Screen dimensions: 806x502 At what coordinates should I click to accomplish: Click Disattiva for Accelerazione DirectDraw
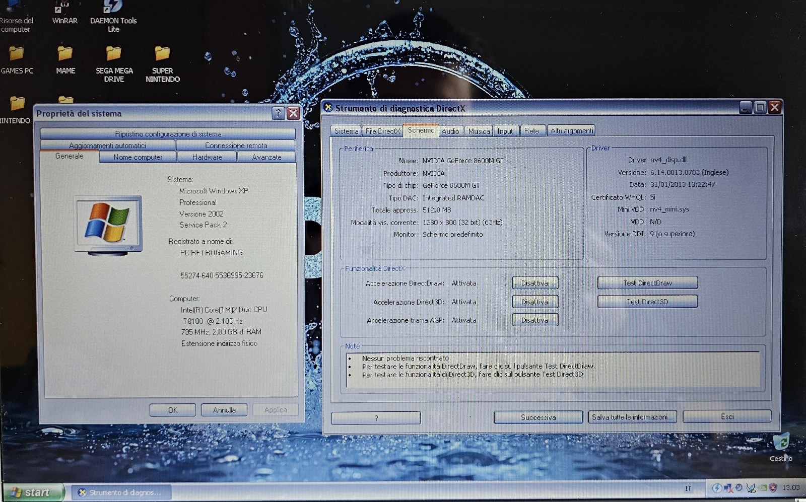pyautogui.click(x=535, y=283)
